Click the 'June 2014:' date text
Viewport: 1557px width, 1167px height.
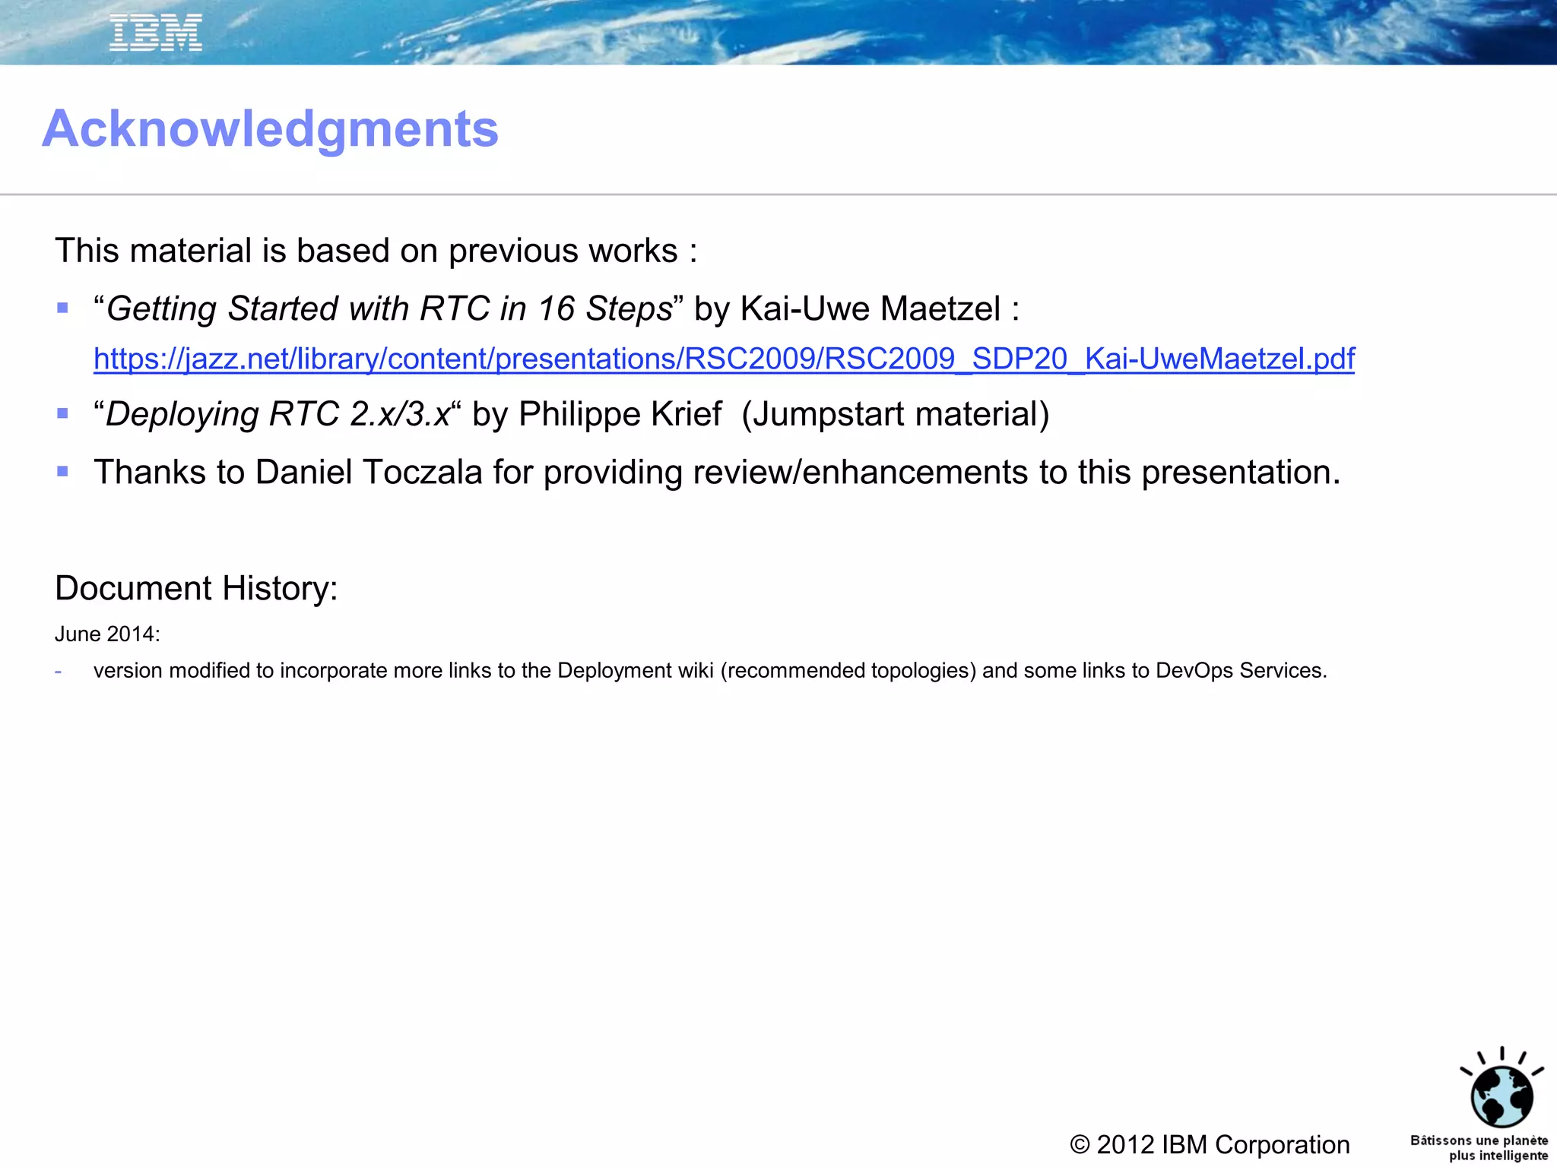pos(107,634)
